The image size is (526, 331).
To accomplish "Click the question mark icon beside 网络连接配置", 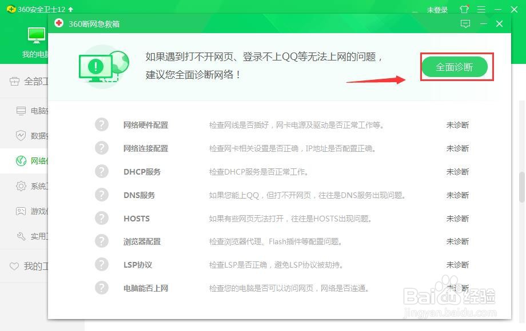I will tap(101, 148).
